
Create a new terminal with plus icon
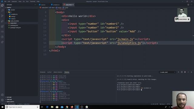(179, 72)
